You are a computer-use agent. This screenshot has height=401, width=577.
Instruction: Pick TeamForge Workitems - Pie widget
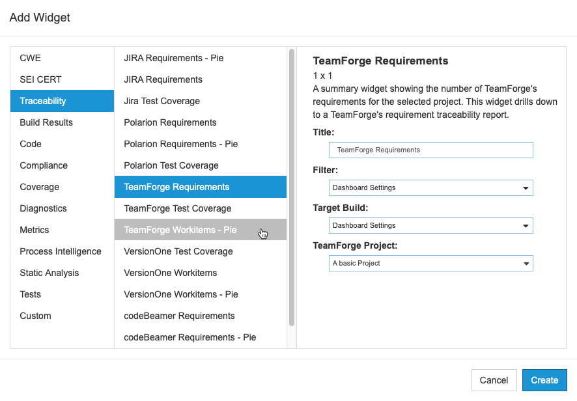pos(201,230)
